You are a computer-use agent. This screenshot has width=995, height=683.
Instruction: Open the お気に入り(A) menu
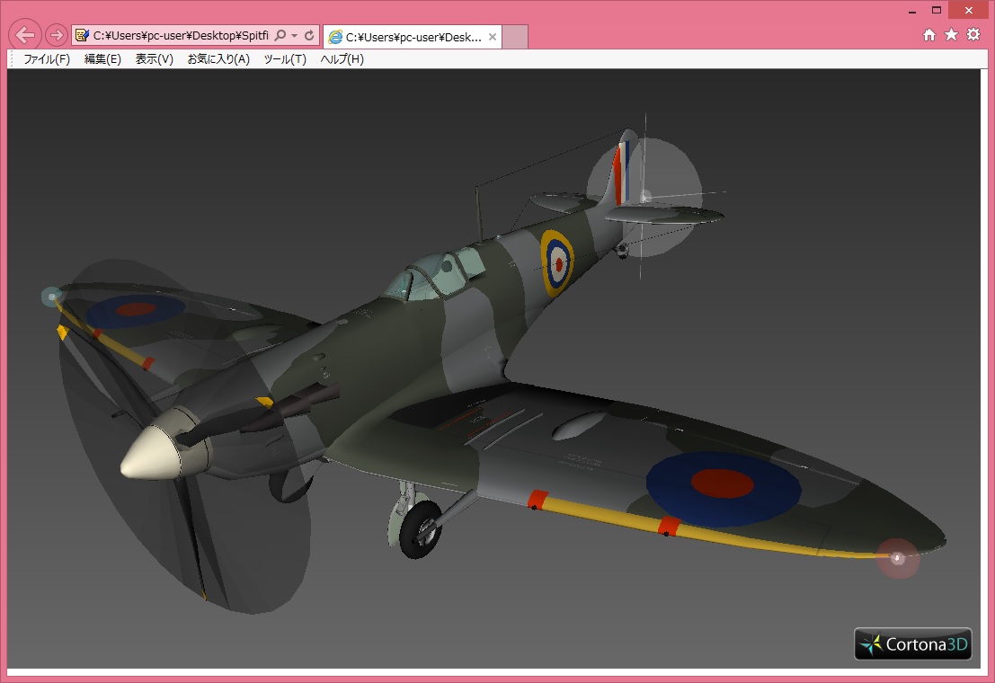tap(218, 59)
